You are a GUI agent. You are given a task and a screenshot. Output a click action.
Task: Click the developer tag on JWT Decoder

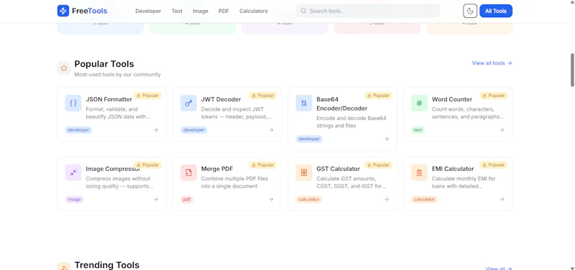193,130
